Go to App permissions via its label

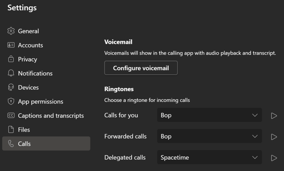pyautogui.click(x=40, y=102)
